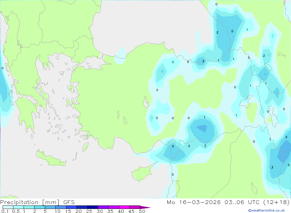Image resolution: width=291 pixels, height=213 pixels.
Task: Click the '5' precipitation value on the map
Action: point(232,31)
